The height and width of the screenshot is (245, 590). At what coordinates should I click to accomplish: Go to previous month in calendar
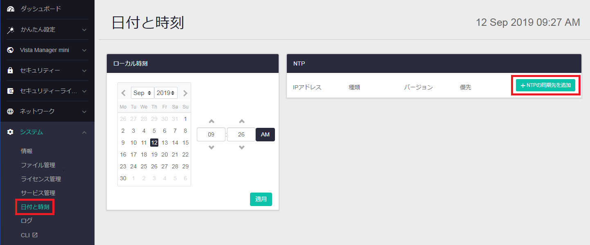[x=124, y=93]
